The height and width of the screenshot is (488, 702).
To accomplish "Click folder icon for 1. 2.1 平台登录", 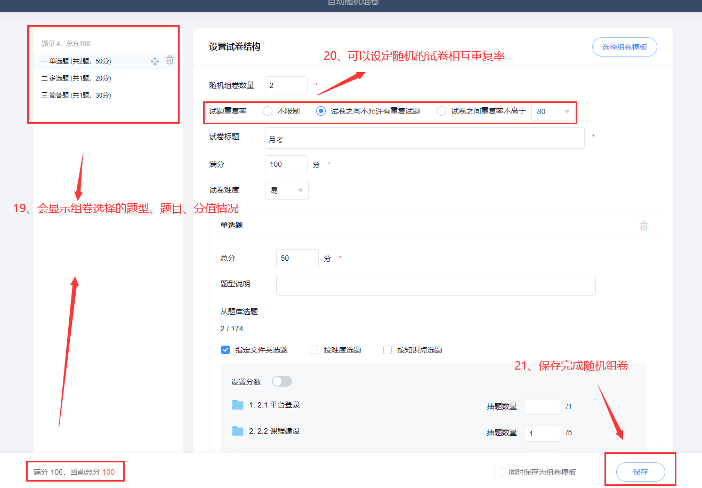I will tap(238, 405).
